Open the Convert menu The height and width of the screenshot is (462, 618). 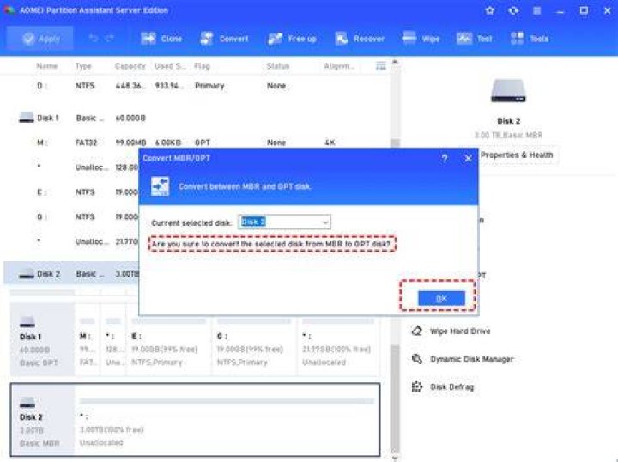point(224,39)
